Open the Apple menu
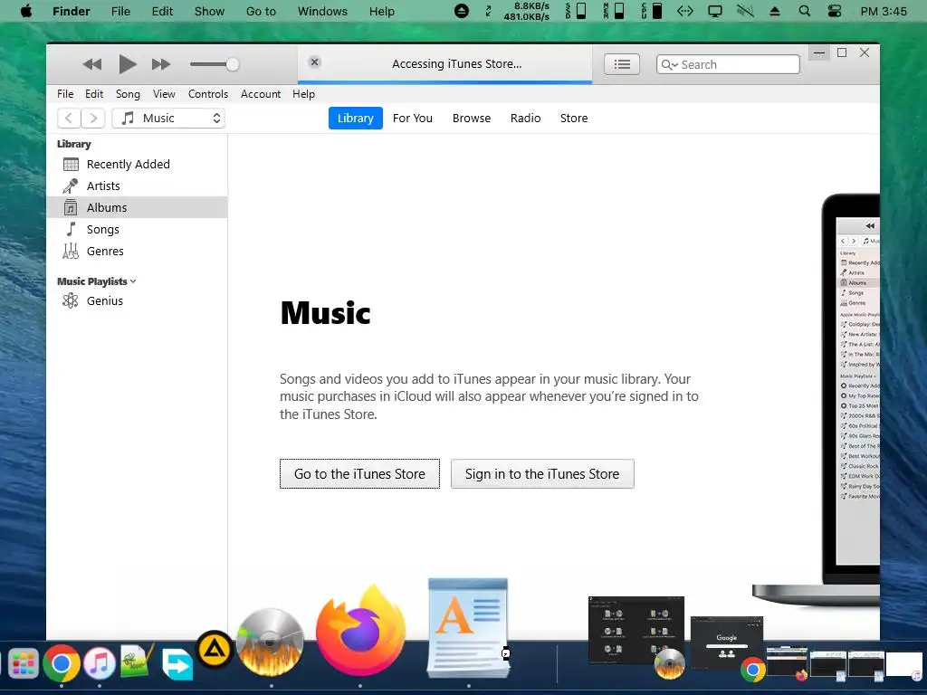927x695 pixels. click(26, 11)
